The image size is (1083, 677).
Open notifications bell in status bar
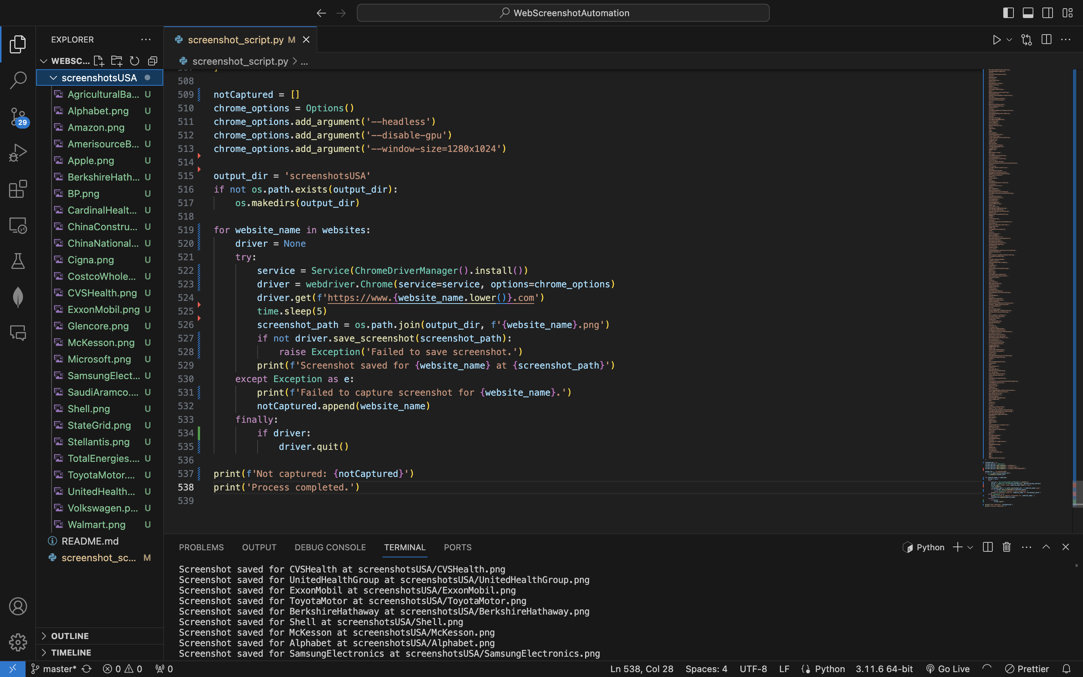pyautogui.click(x=1066, y=669)
